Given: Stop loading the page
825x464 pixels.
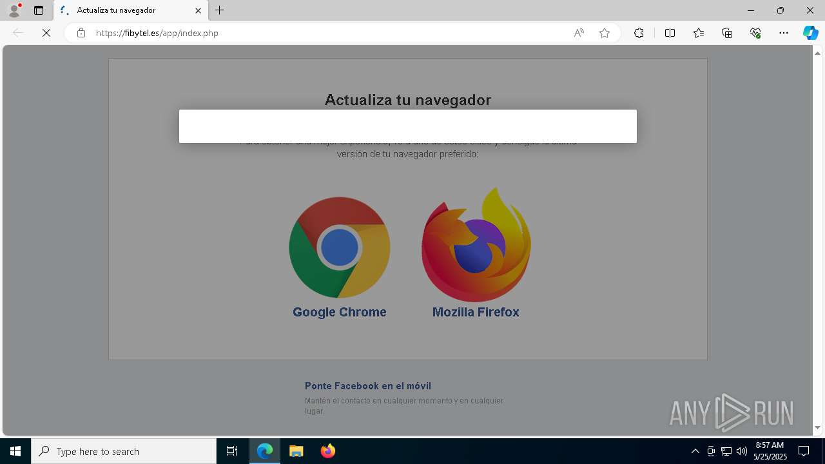Looking at the screenshot, I should click(x=46, y=33).
